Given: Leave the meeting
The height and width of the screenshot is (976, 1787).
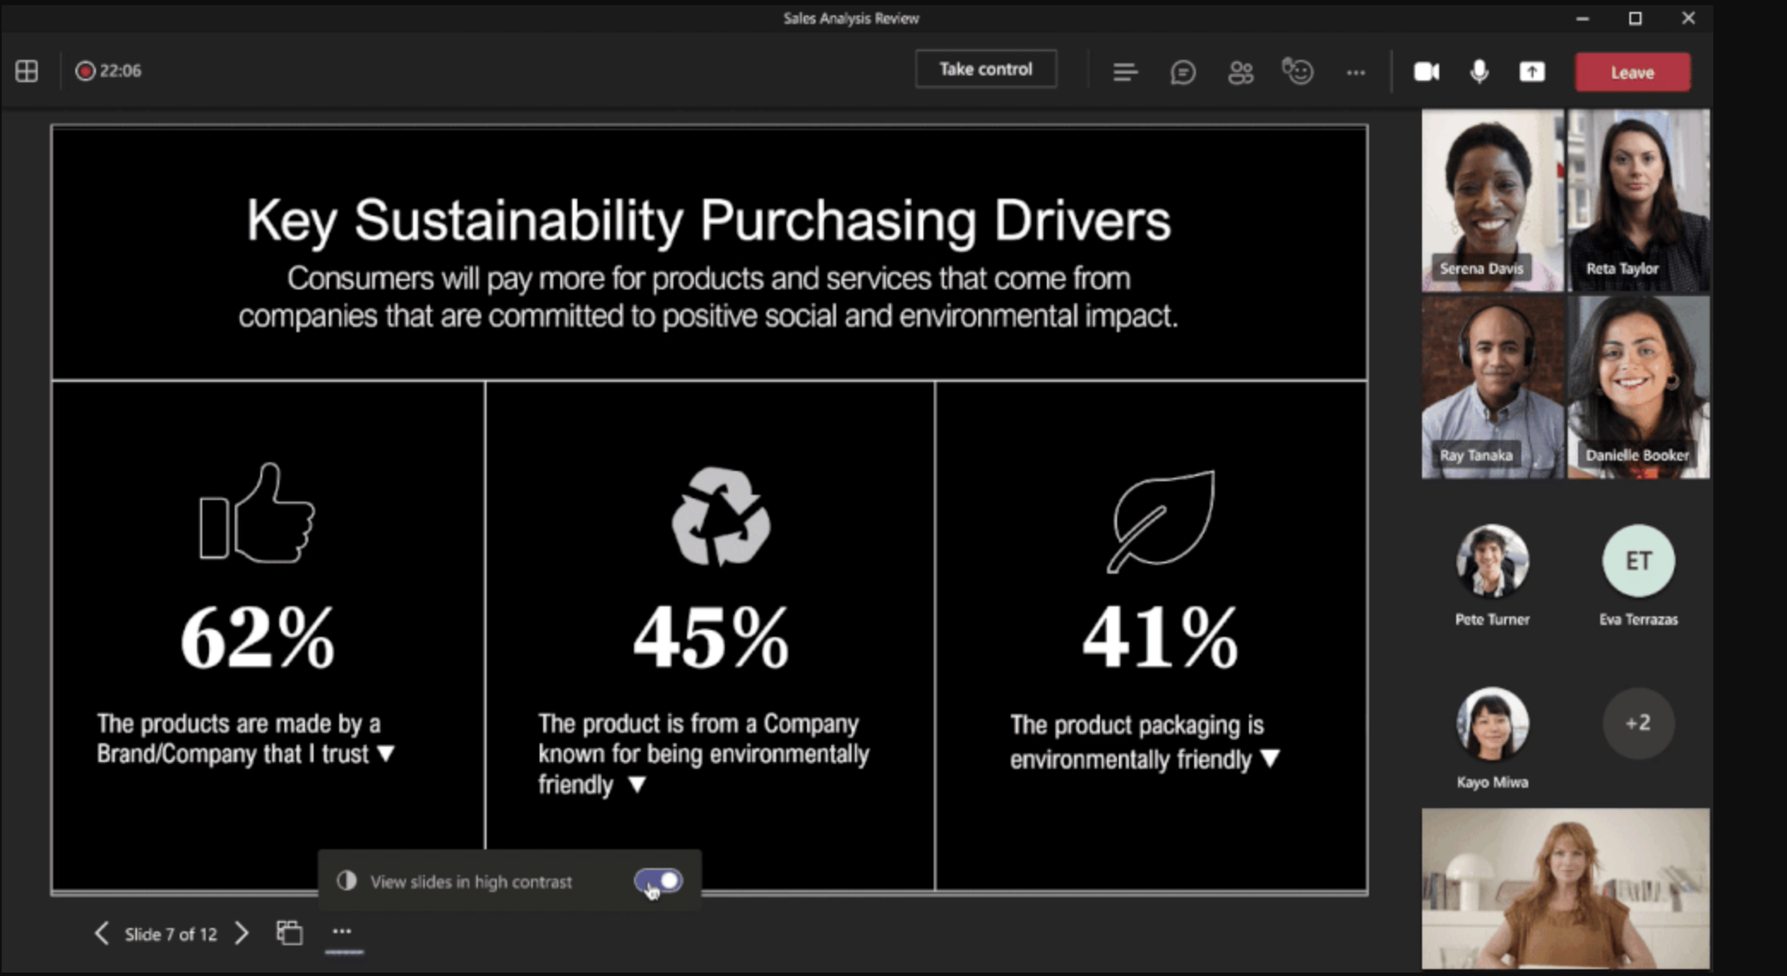Looking at the screenshot, I should pyautogui.click(x=1633, y=72).
